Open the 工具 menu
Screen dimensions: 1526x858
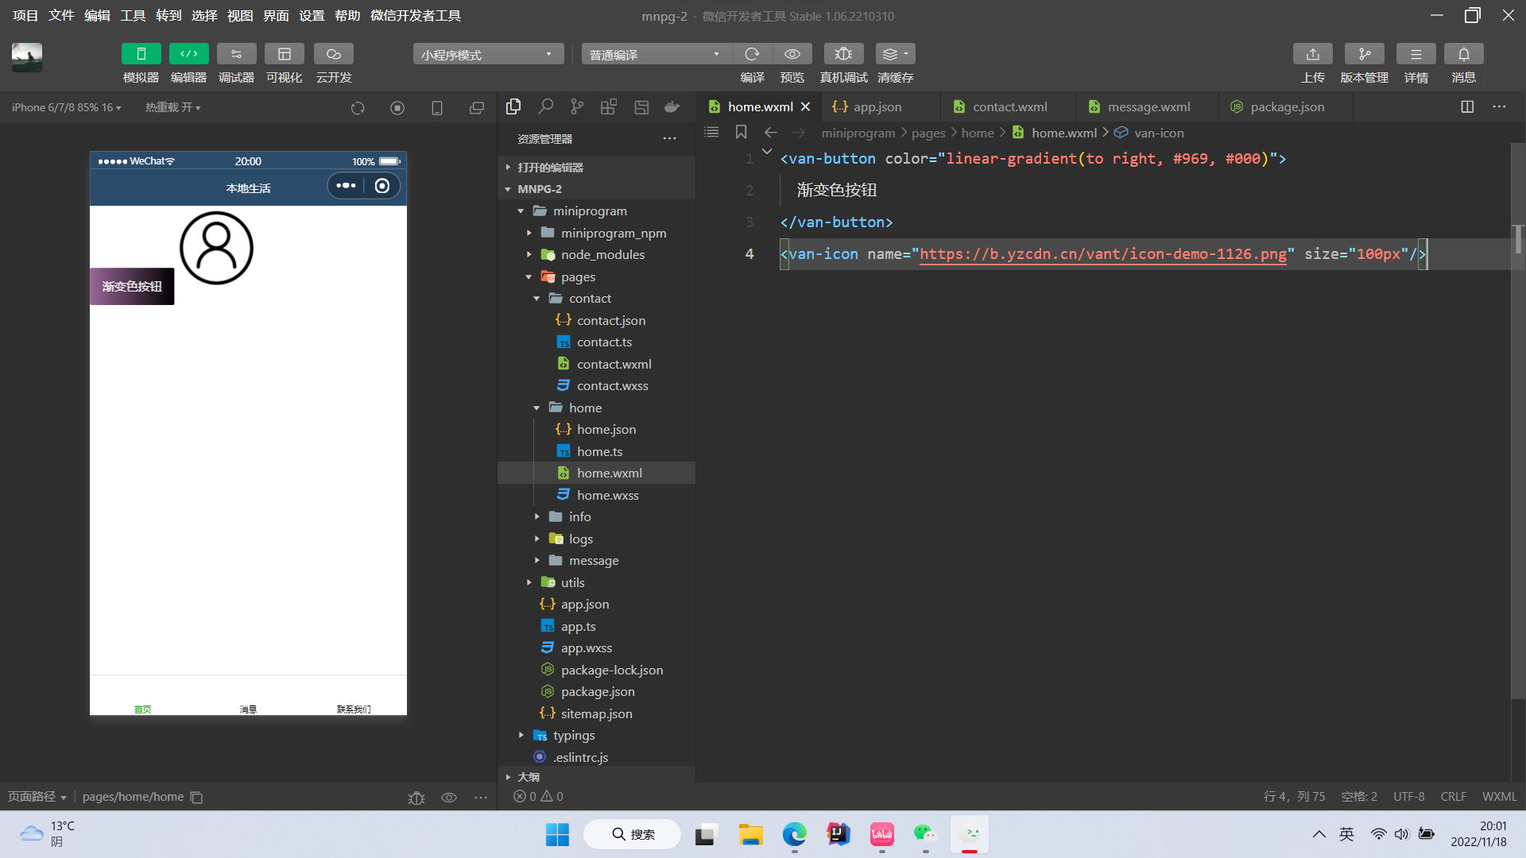click(132, 16)
